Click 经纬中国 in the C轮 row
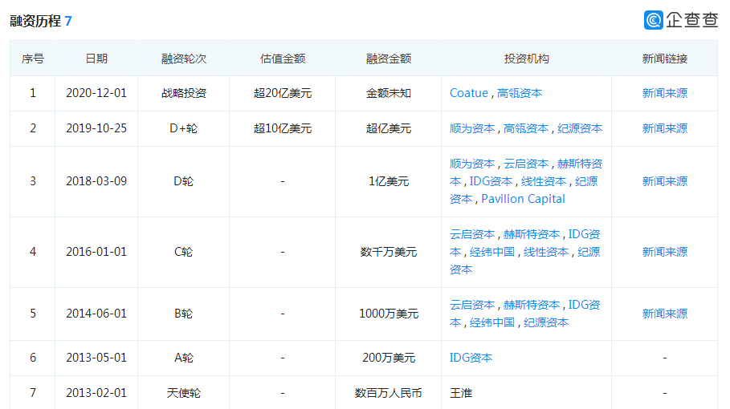The image size is (730, 409). click(x=492, y=252)
